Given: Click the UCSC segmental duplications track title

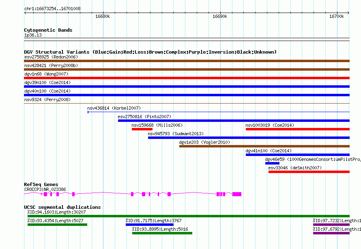Looking at the screenshot, I should pyautogui.click(x=62, y=207).
